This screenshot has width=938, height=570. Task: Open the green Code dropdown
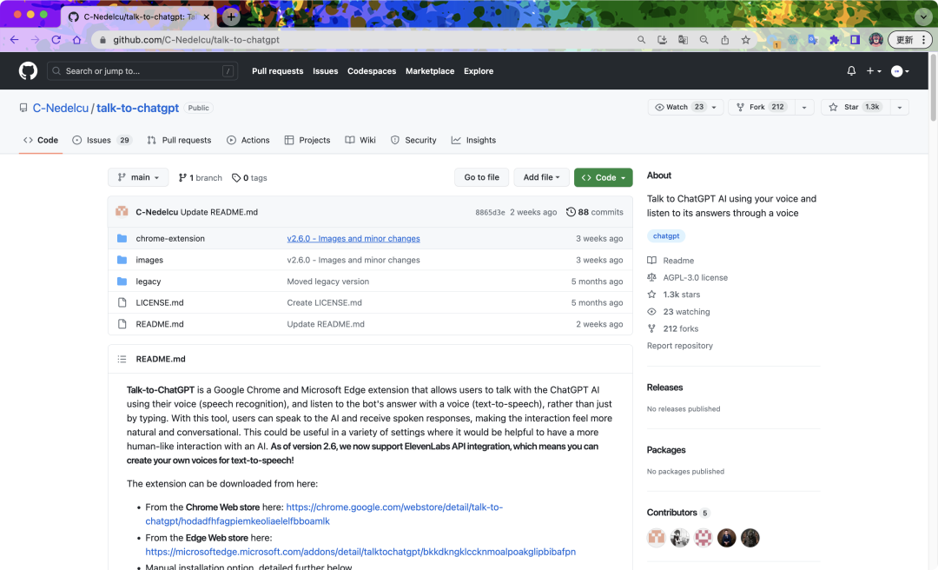[603, 177]
